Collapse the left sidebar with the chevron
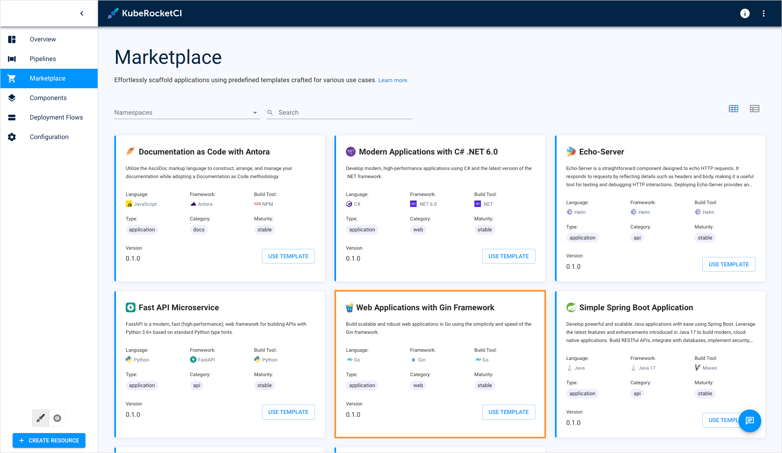The width and height of the screenshot is (782, 453). pyautogui.click(x=81, y=13)
